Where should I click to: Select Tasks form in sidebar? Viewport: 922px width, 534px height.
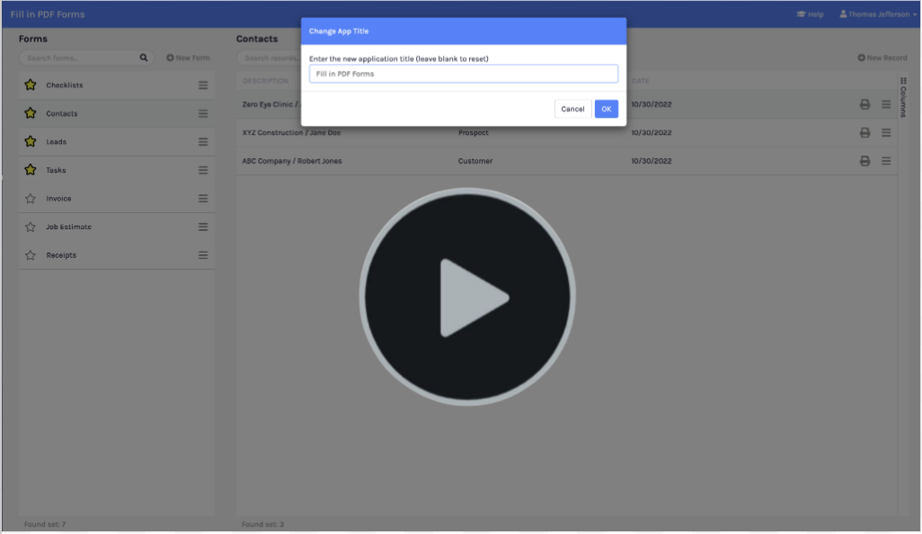click(56, 171)
